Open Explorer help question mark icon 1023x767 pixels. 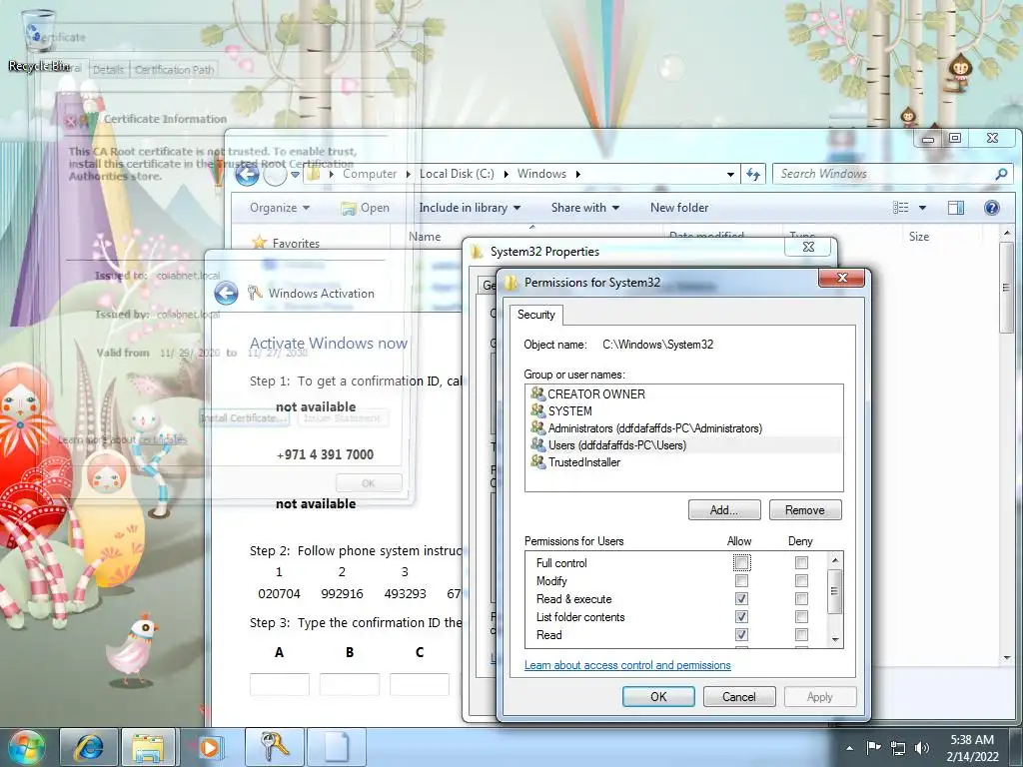(992, 208)
